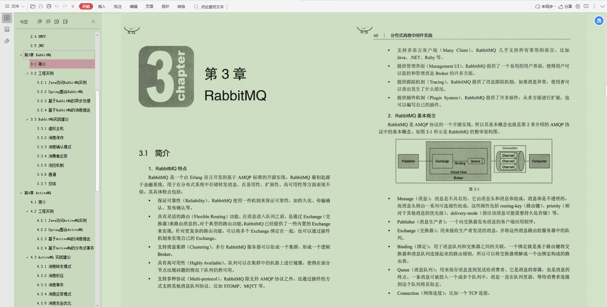This screenshot has width=607, height=307.
Task: Collapse the 4.2 工程实例 tree node
Action: 27,211
